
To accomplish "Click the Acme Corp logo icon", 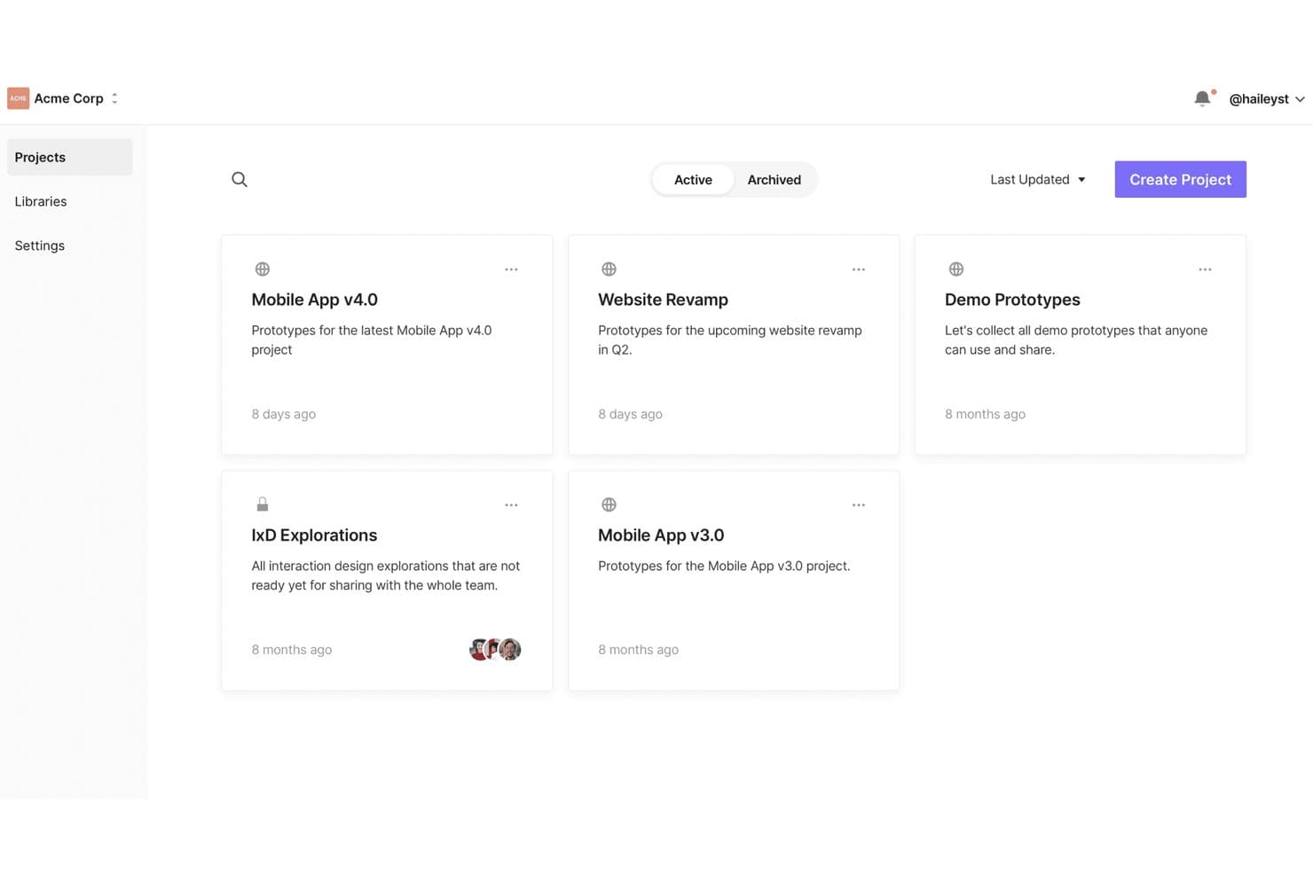I will pos(18,98).
